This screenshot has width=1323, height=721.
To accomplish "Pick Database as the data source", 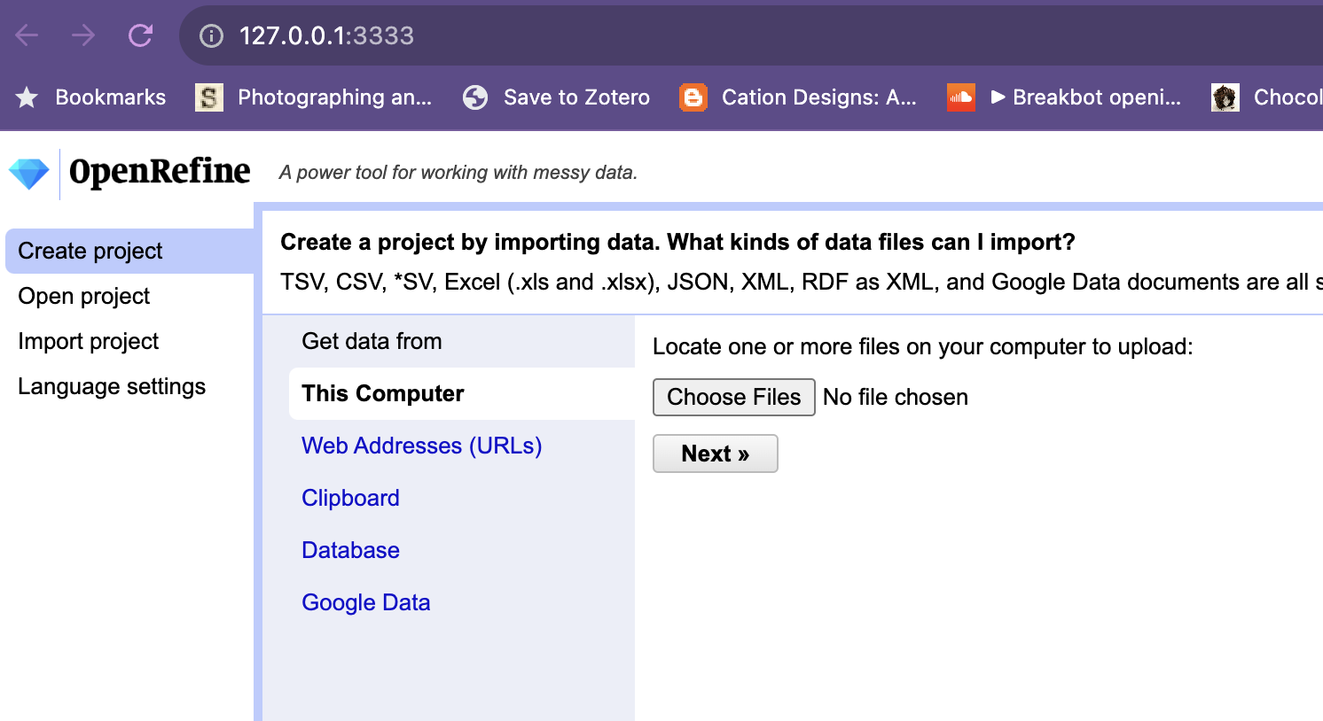I will pos(350,551).
